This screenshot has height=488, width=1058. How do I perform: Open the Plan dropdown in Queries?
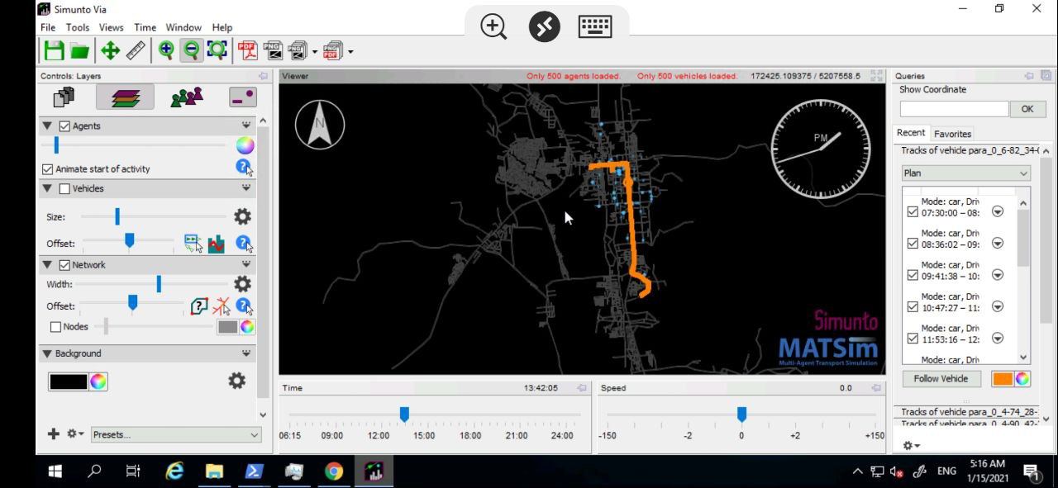[x=965, y=173]
